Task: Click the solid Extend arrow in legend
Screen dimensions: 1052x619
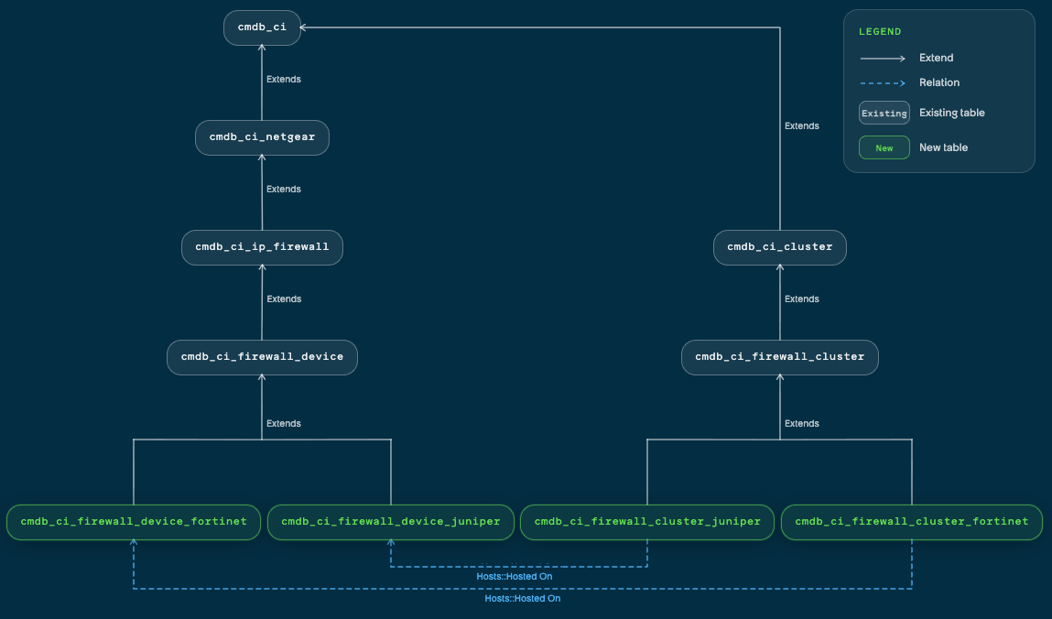Action: pyautogui.click(x=883, y=59)
